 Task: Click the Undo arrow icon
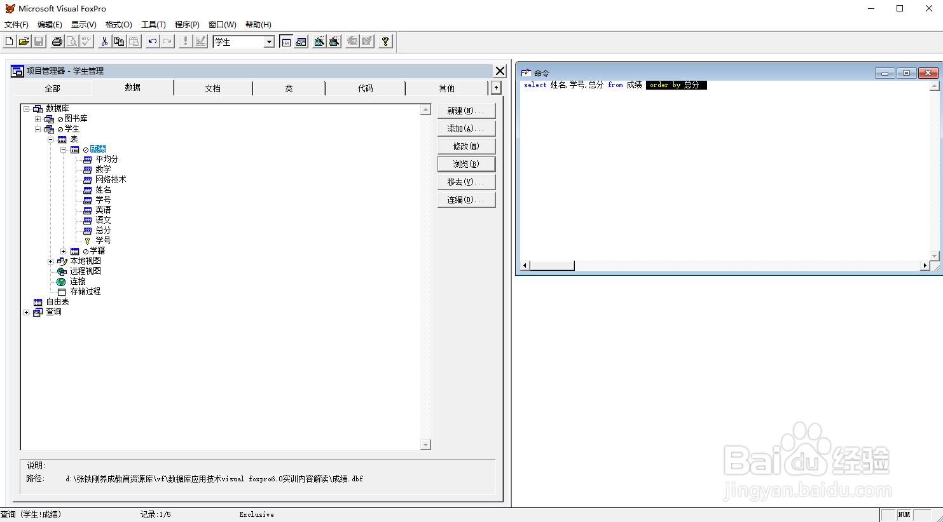point(153,41)
